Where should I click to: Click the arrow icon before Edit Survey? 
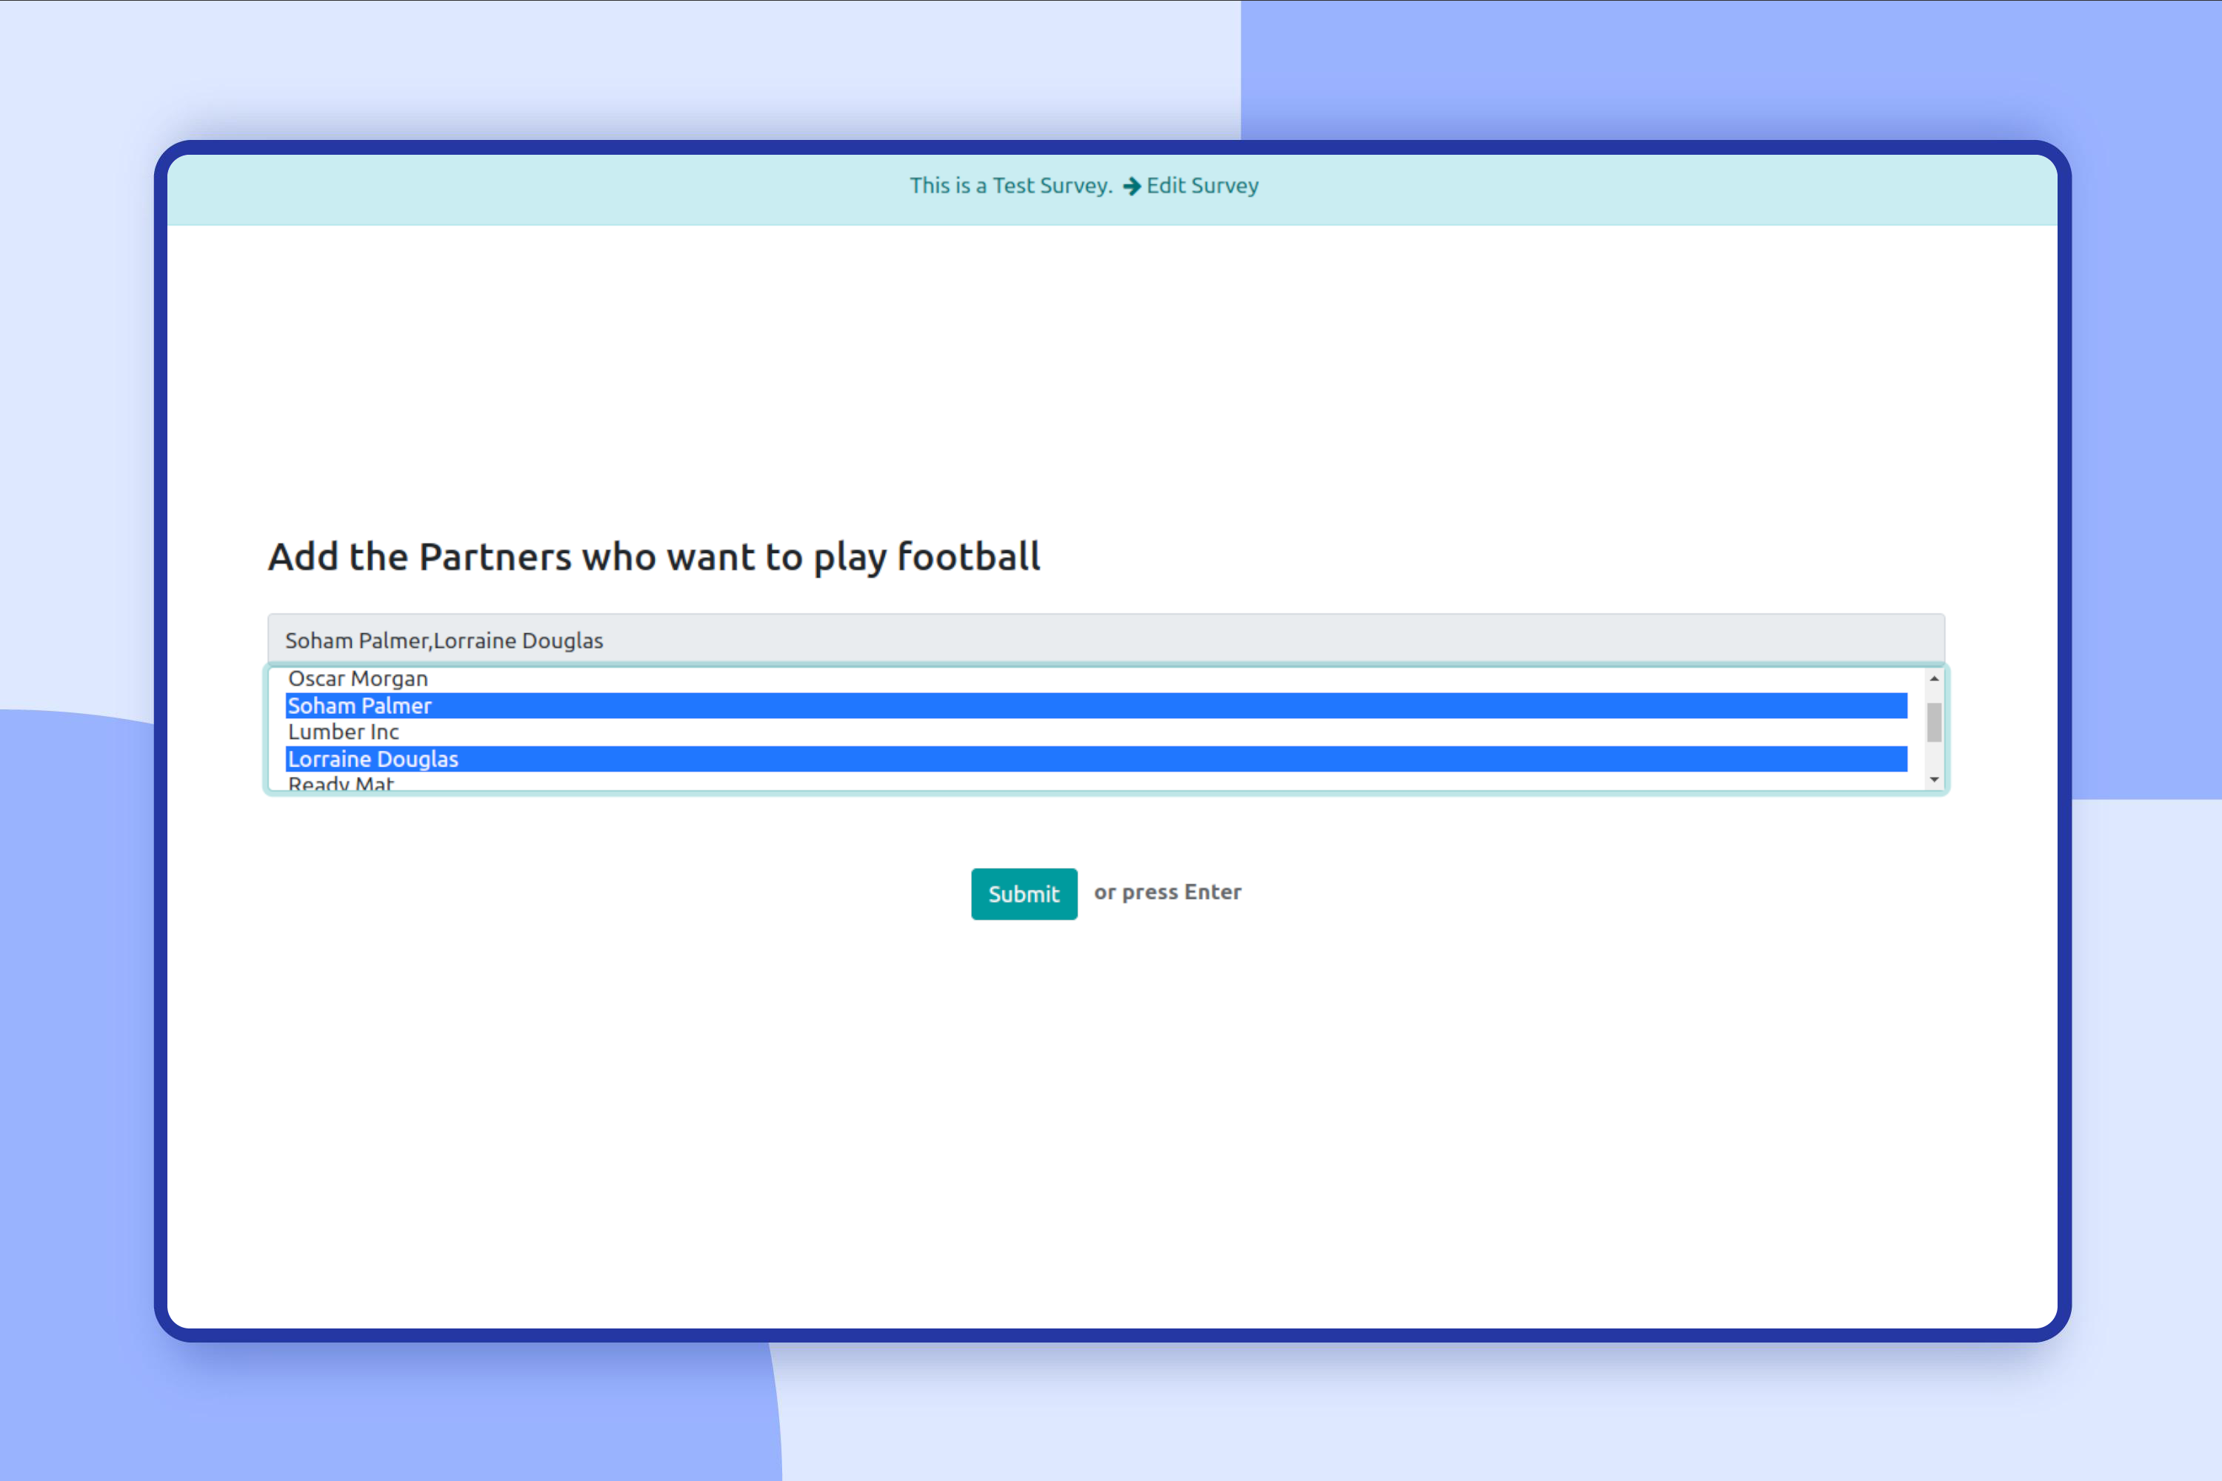(x=1131, y=186)
